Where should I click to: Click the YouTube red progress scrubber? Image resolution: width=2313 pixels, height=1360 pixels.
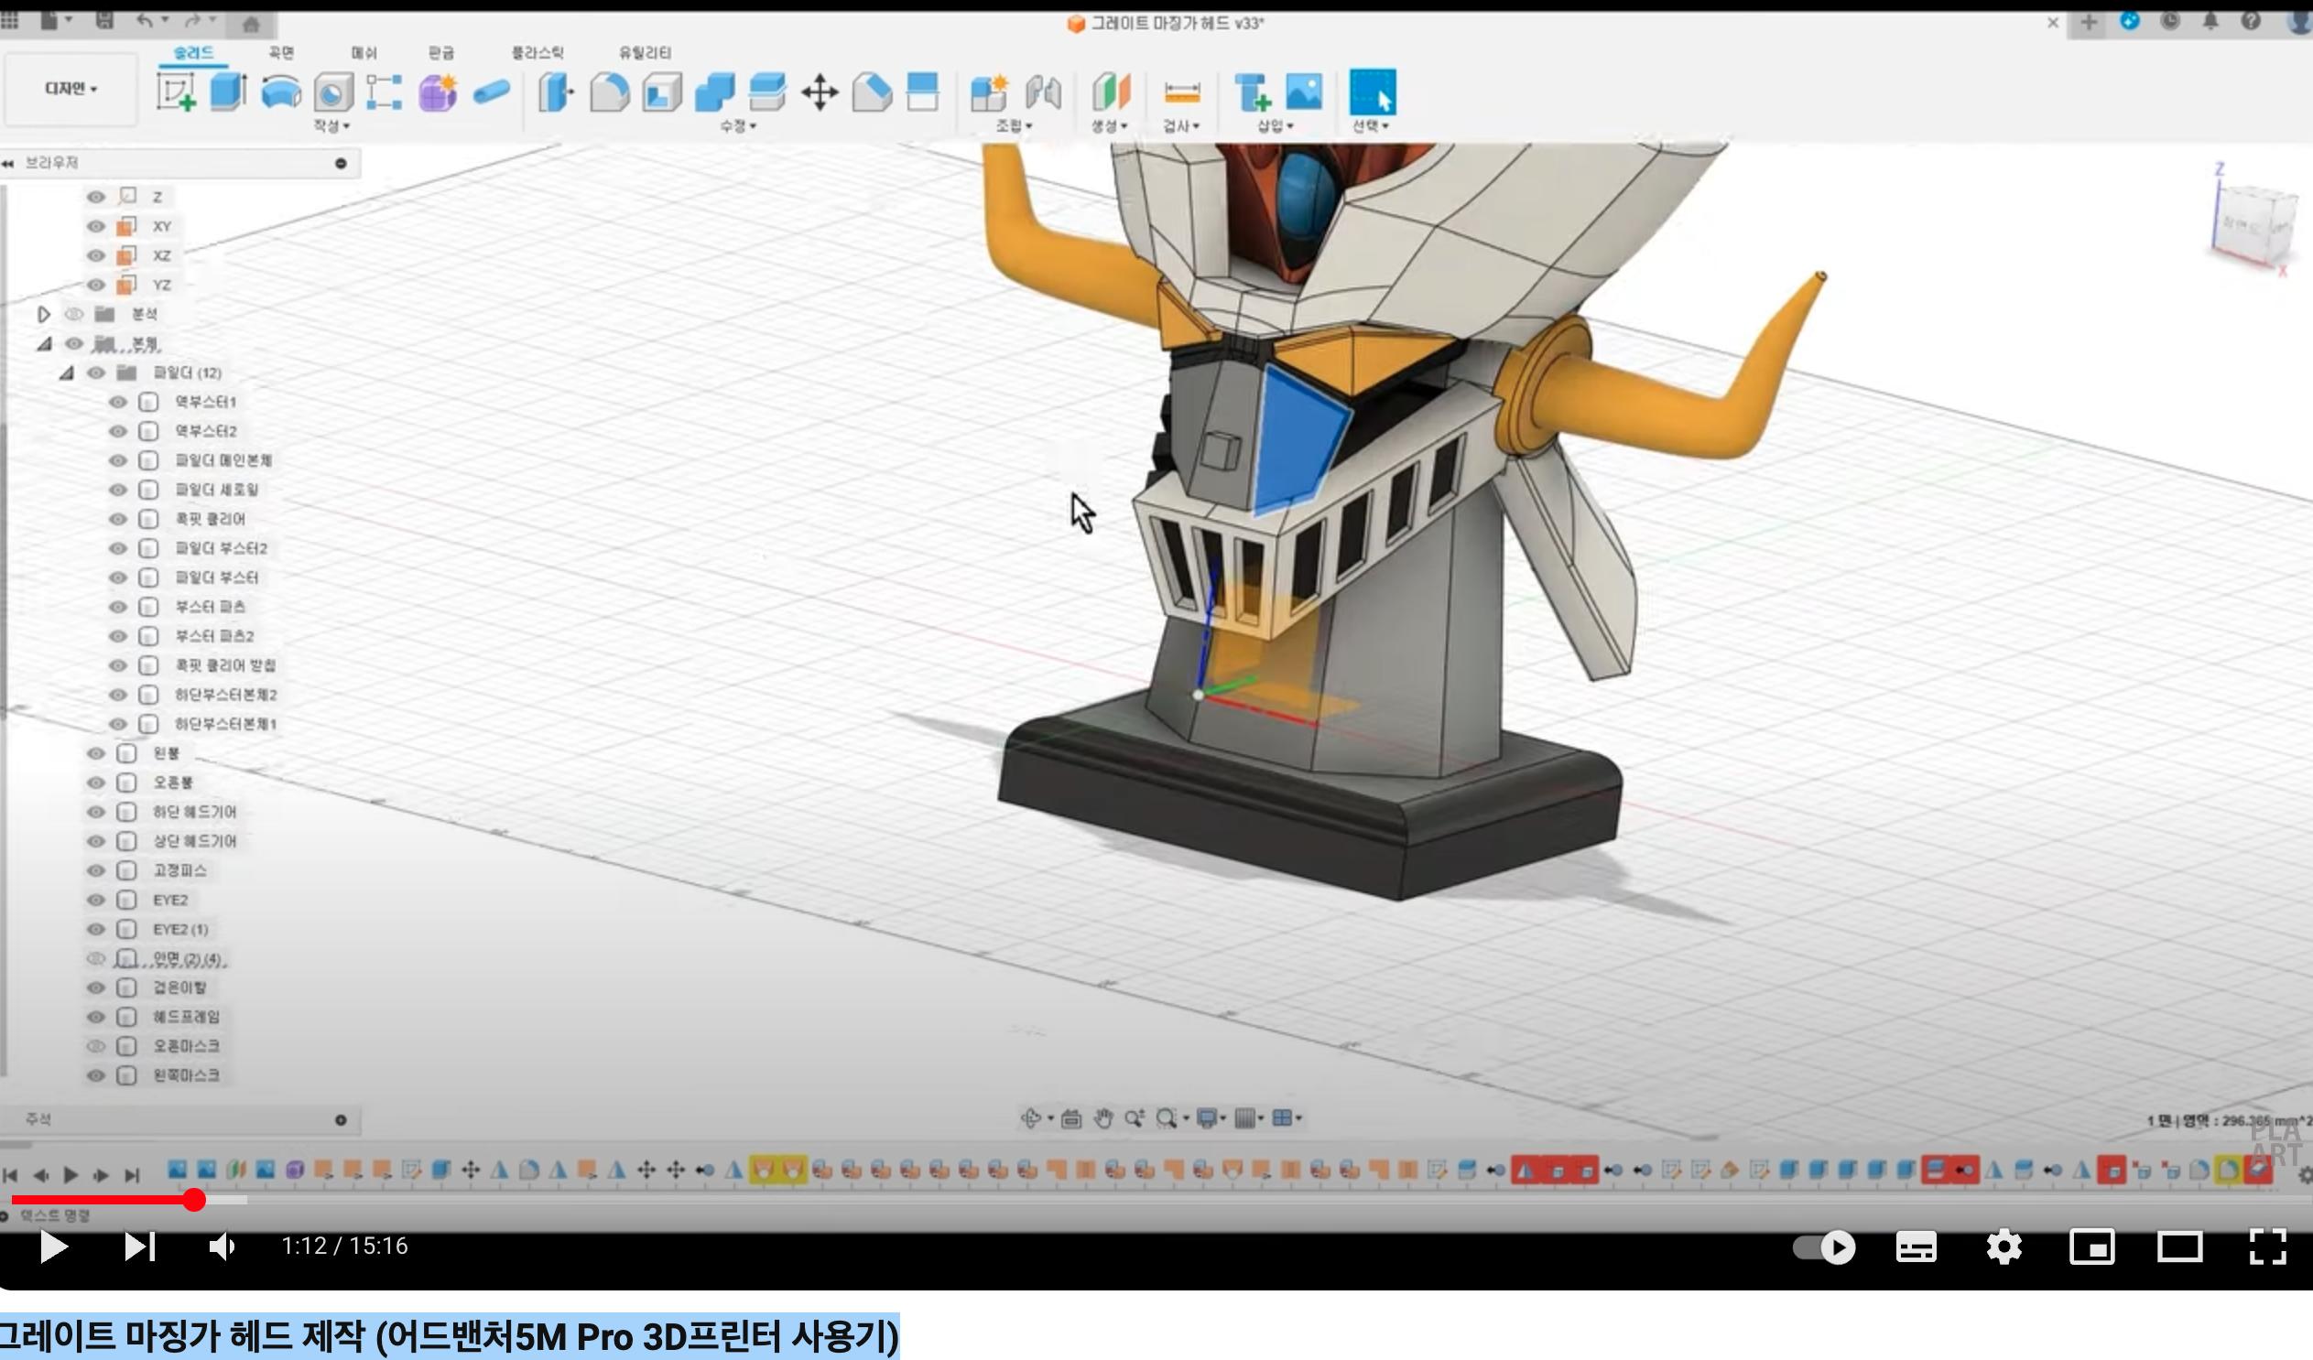[x=194, y=1200]
